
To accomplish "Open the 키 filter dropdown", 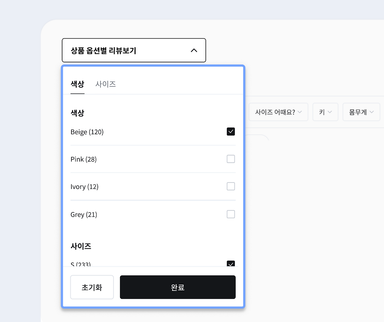I will [x=325, y=112].
